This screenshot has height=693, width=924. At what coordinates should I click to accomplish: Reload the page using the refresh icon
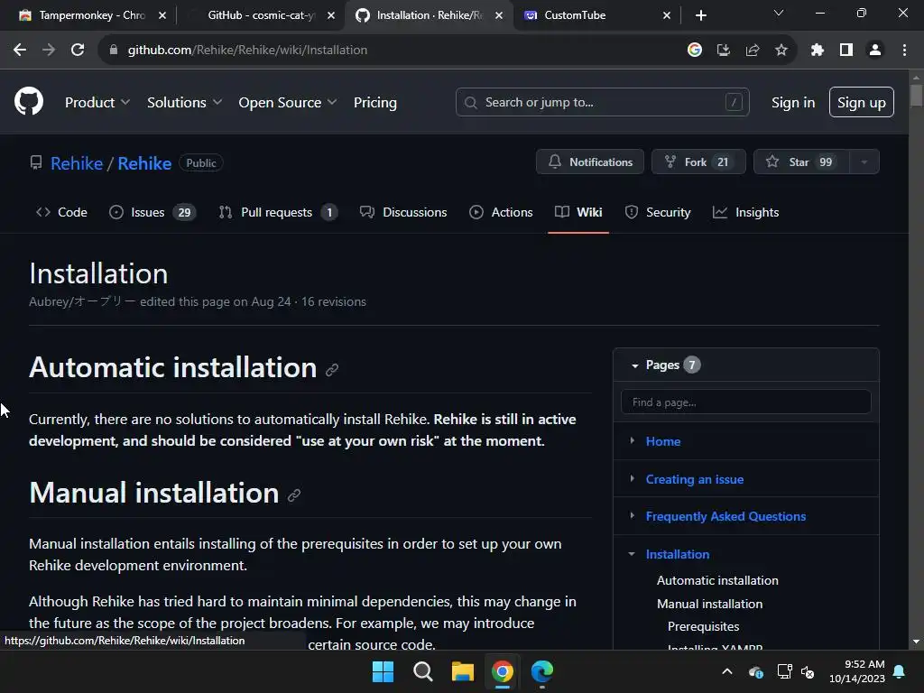(x=78, y=51)
